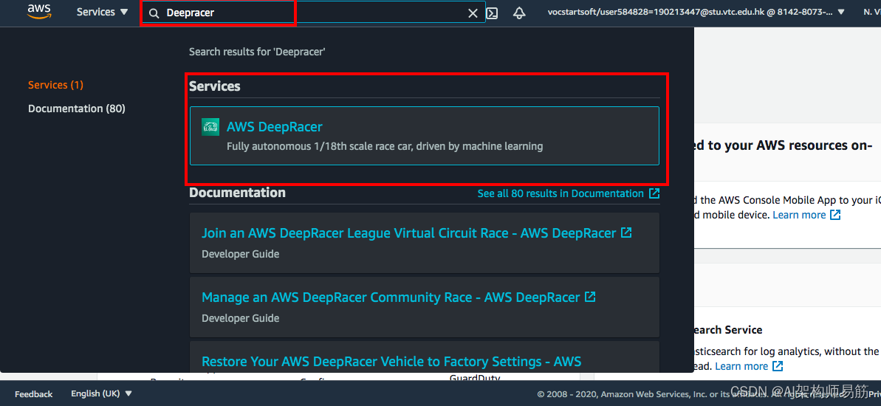Select the Documentation (80) filter

pyautogui.click(x=76, y=109)
